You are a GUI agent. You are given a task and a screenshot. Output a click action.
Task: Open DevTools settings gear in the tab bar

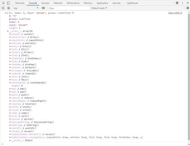tap(177, 3)
